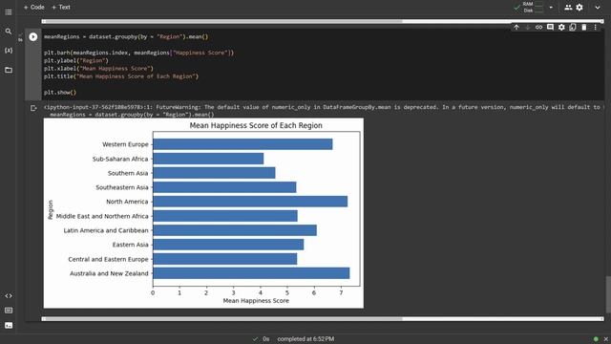Image resolution: width=611 pixels, height=344 pixels.
Task: Add a new Text cell
Action: [x=61, y=7]
